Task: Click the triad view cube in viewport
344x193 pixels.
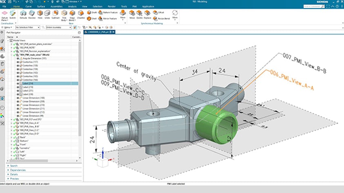Action: point(102,162)
